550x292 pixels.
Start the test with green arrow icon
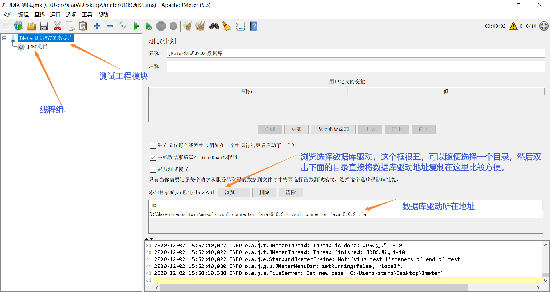pyautogui.click(x=137, y=26)
